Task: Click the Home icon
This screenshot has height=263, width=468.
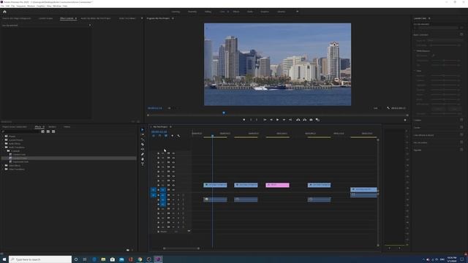Action: pyautogui.click(x=4, y=12)
